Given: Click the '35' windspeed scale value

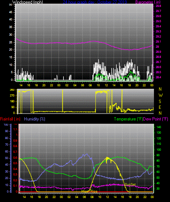Looking at the screenshot, I should point(11,27).
